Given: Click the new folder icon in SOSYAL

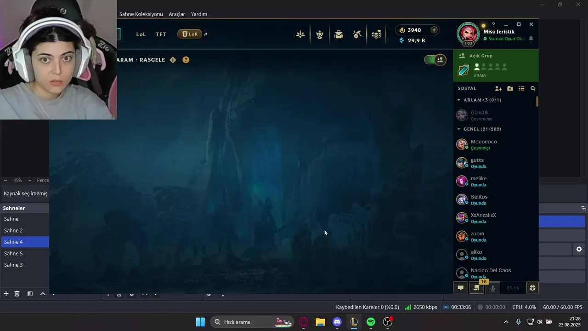Looking at the screenshot, I should pyautogui.click(x=510, y=88).
